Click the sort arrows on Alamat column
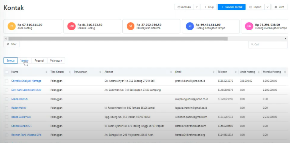Image resolution: width=290 pixels, height=143 pixels. 171,72
